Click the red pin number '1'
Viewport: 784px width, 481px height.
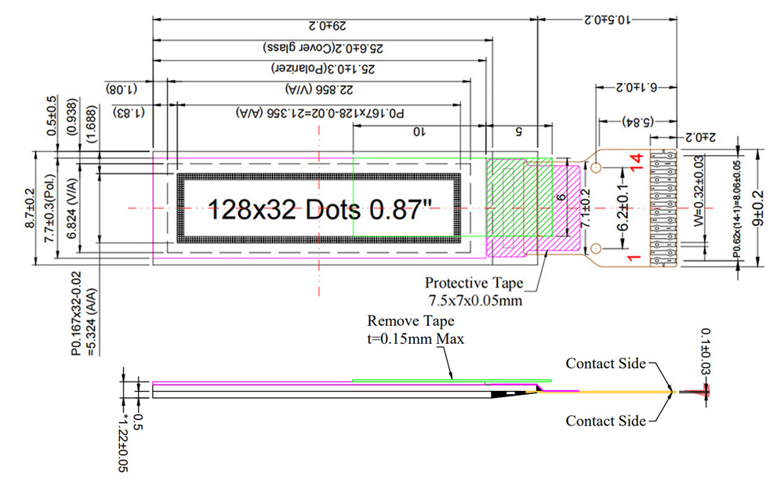pos(633,258)
